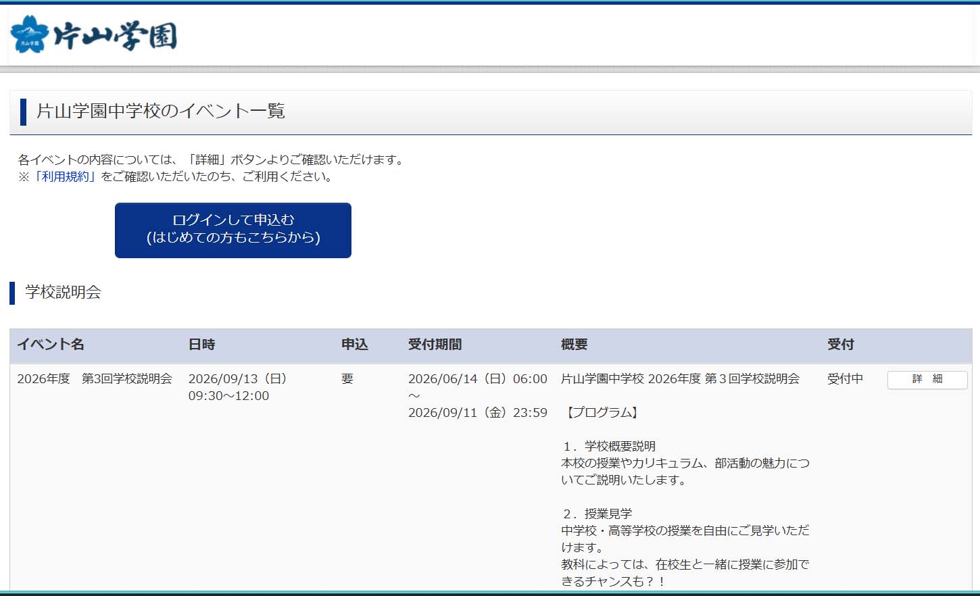This screenshot has height=596, width=980.
Task: Open the 利用規約 terms link
Action: click(x=65, y=176)
